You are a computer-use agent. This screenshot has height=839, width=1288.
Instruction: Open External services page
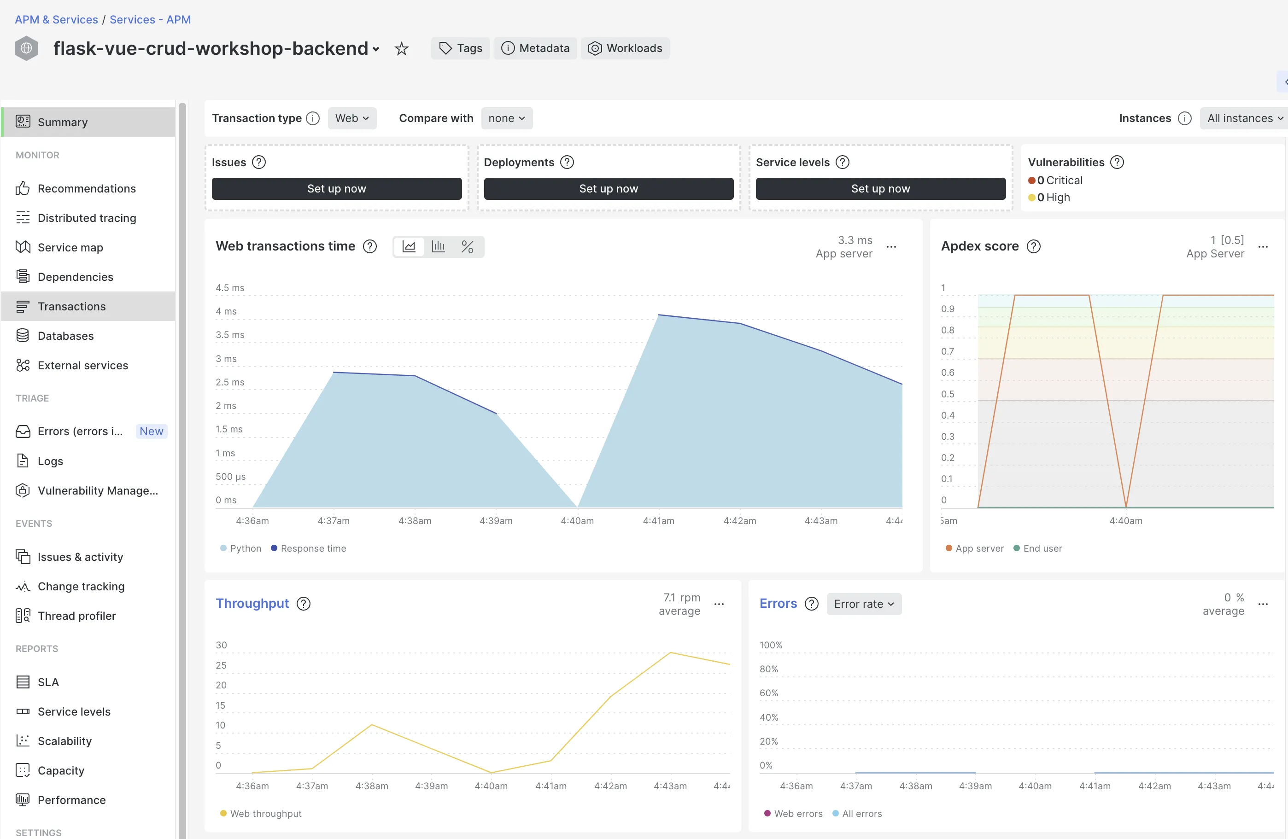click(88, 365)
